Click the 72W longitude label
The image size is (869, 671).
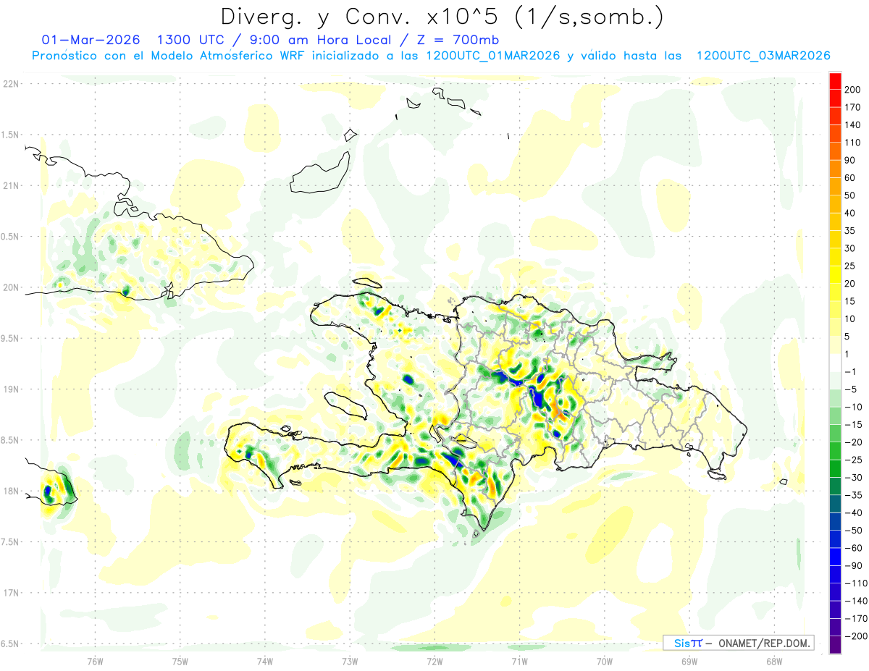434,661
